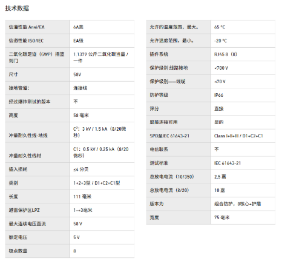Click the '极点数量' label cell

38,251
